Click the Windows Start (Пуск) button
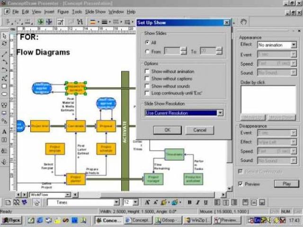The width and height of the screenshot is (303, 227). coord(12,220)
